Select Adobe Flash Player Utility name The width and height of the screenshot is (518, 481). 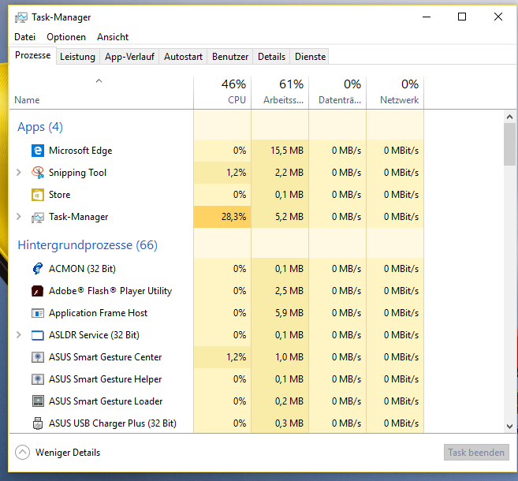click(x=110, y=291)
